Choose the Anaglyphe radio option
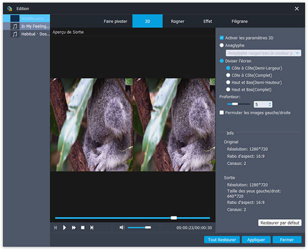308x250 pixels. [x=222, y=45]
